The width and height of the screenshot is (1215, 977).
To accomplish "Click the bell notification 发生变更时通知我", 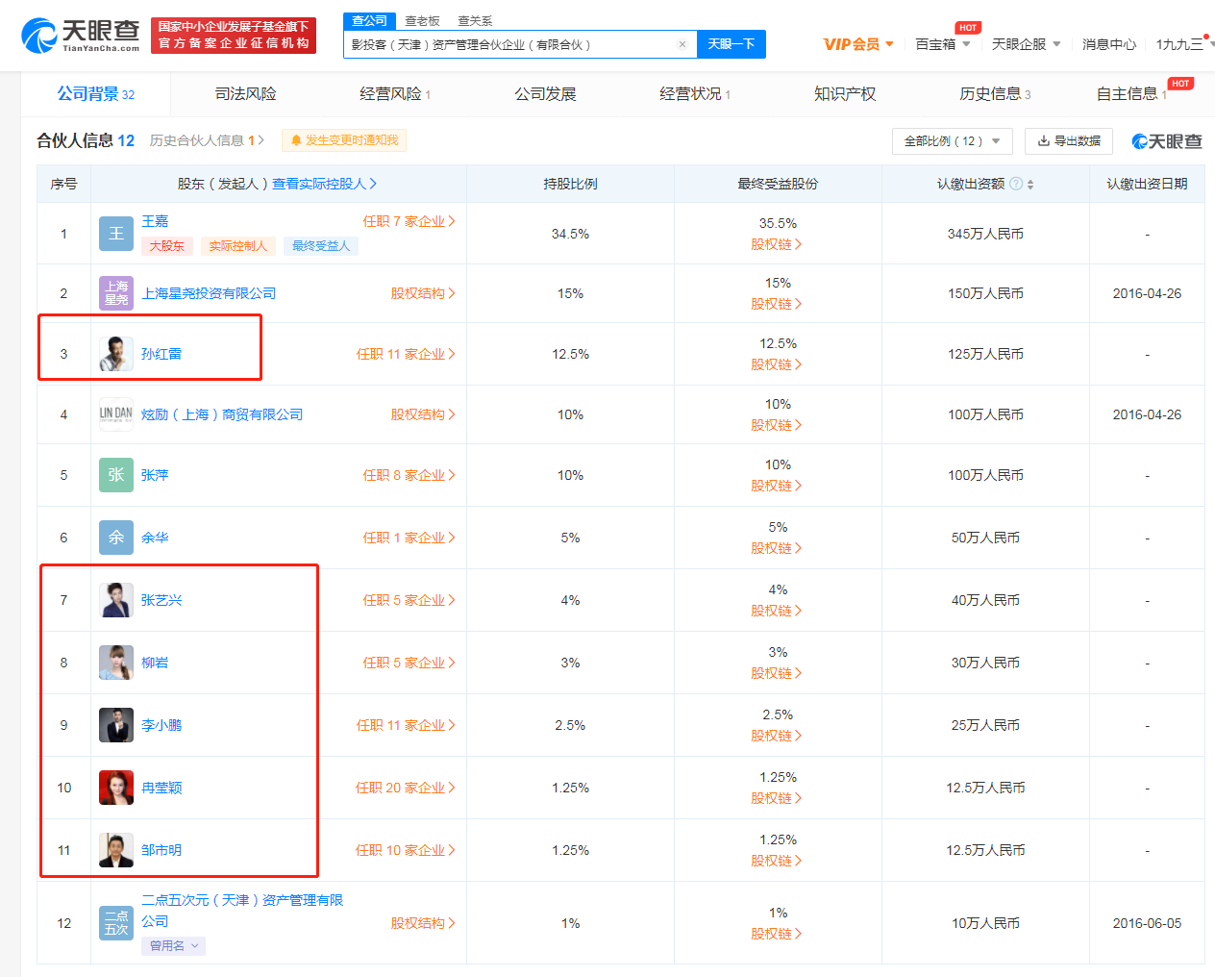I will pyautogui.click(x=344, y=140).
